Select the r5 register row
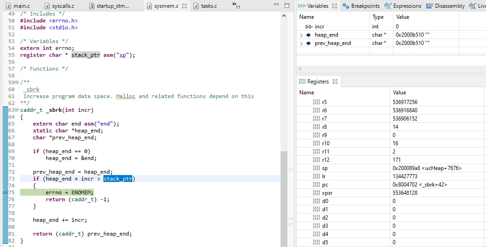 (x=391, y=102)
